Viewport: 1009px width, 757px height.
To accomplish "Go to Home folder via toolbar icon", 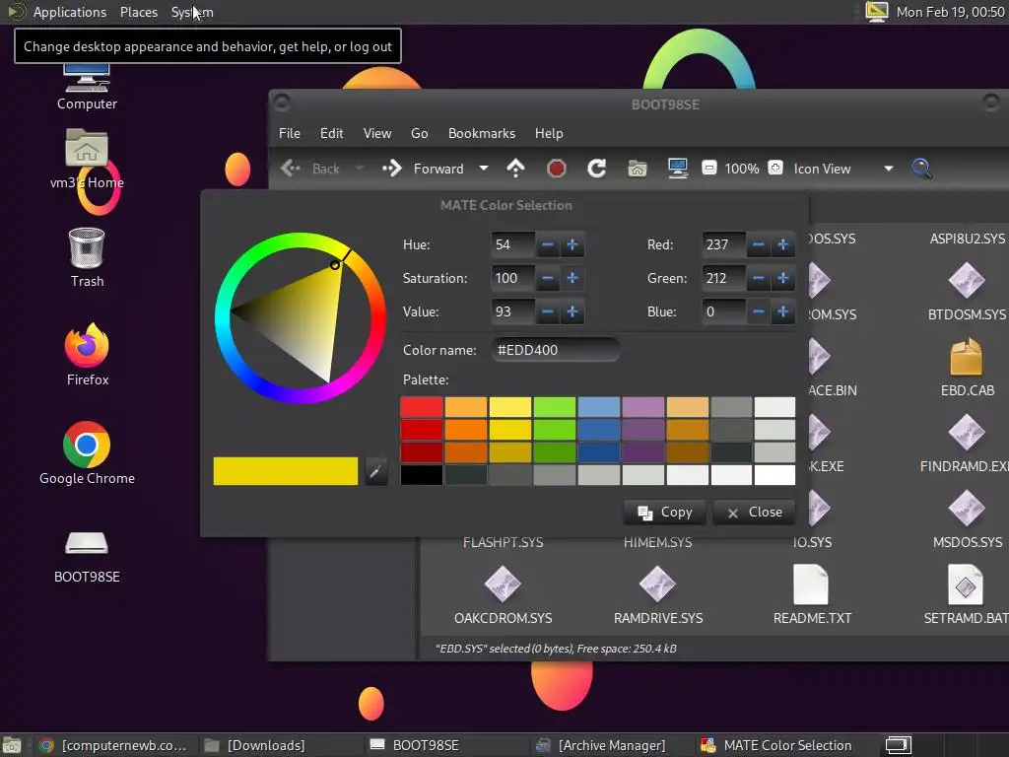I will click(x=638, y=169).
